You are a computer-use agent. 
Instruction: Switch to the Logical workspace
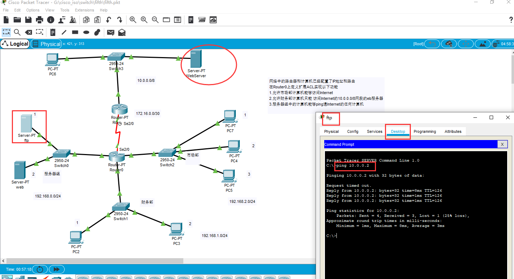[x=15, y=44]
